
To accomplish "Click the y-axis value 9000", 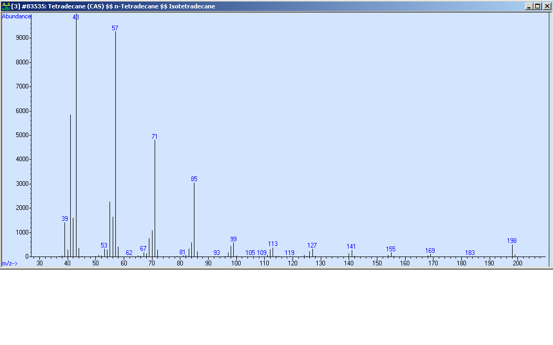I will [x=22, y=38].
